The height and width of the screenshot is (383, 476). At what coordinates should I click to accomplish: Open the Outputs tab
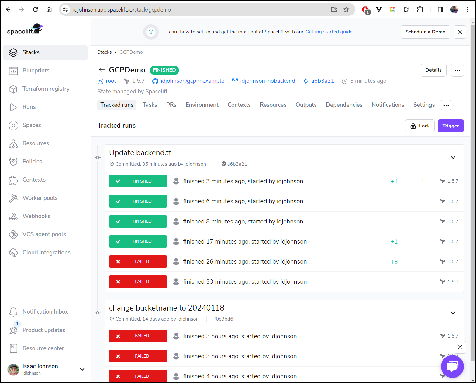pyautogui.click(x=306, y=105)
